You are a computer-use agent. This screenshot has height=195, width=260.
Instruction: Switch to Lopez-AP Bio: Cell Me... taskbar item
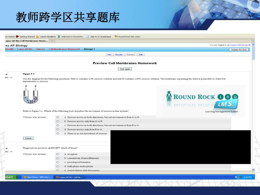[x=70, y=177]
